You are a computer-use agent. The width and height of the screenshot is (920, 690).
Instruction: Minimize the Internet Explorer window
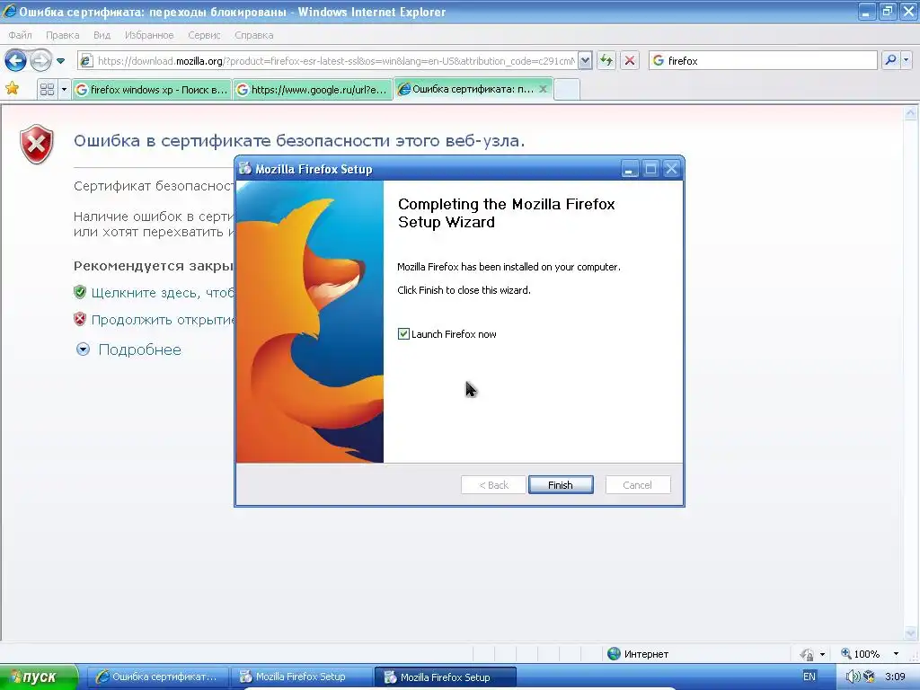[x=867, y=11]
